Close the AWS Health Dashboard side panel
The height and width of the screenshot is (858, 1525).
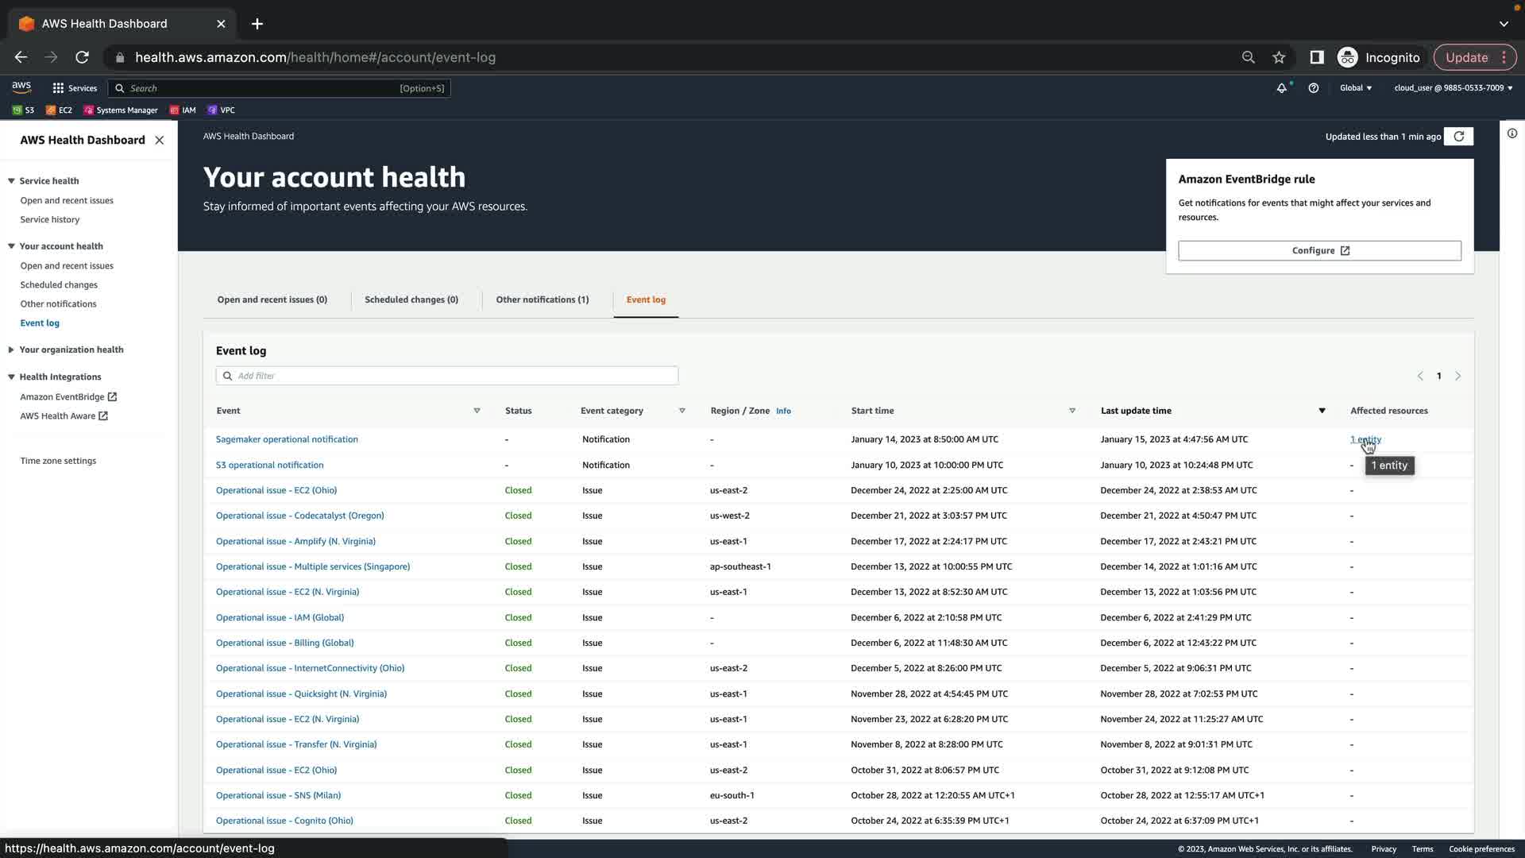[160, 140]
